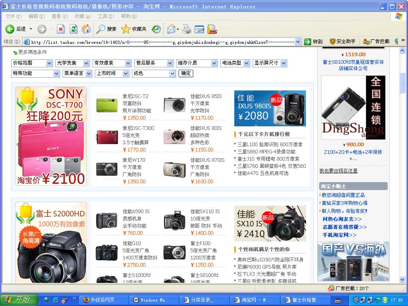Viewport: 408px width, 306px height.
Task: Open 教您淘超值闲置正品 tip link
Action: (343, 195)
